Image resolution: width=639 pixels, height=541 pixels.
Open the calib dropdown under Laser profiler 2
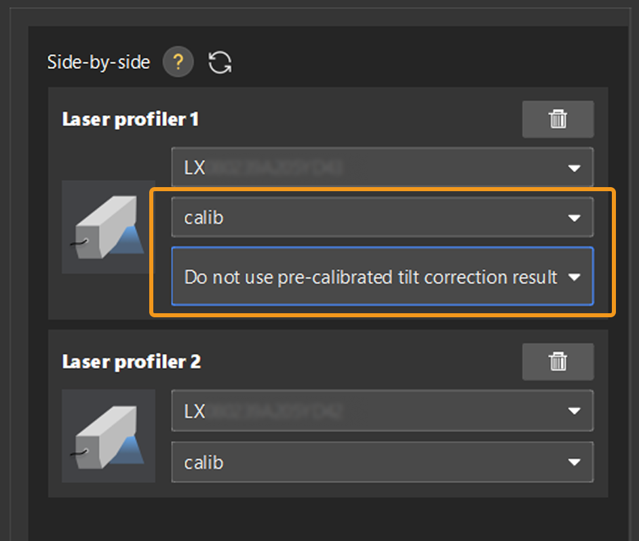point(382,462)
